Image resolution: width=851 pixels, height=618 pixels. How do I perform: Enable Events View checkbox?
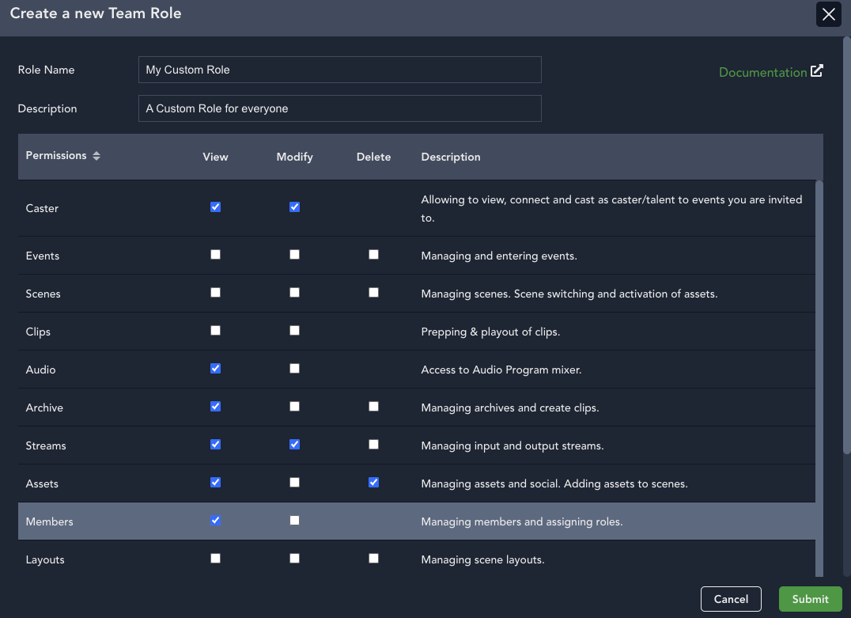click(x=215, y=255)
